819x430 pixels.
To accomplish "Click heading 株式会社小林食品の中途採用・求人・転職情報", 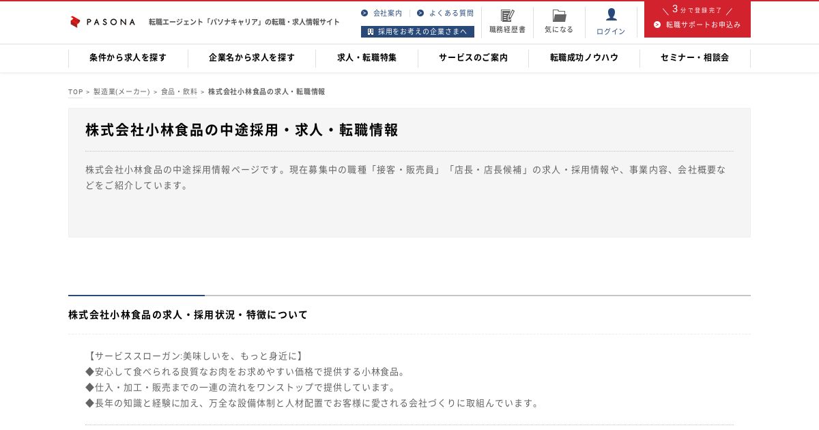I will point(242,130).
